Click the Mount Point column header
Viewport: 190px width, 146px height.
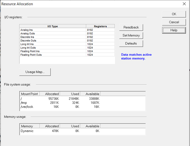tap(30, 94)
